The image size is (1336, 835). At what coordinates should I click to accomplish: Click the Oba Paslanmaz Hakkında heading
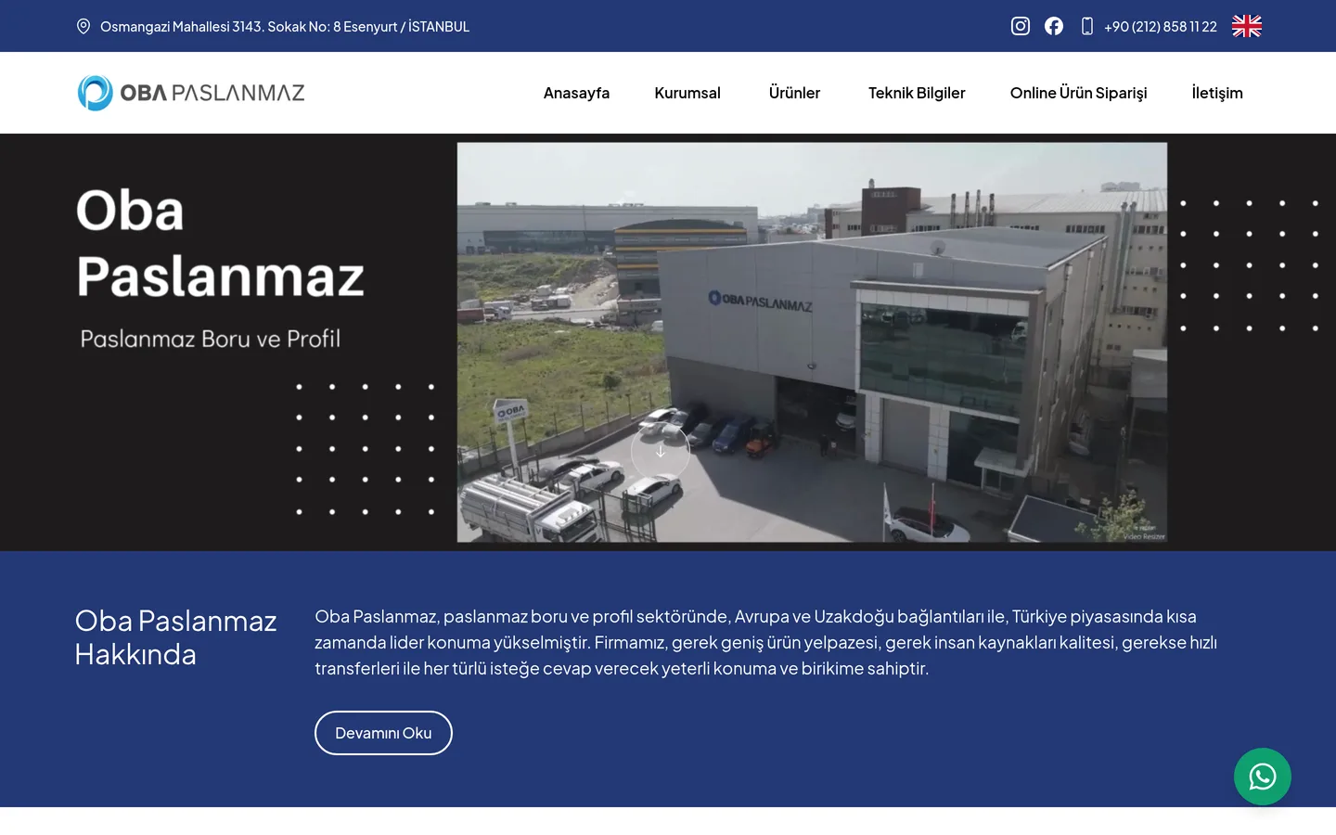click(176, 637)
